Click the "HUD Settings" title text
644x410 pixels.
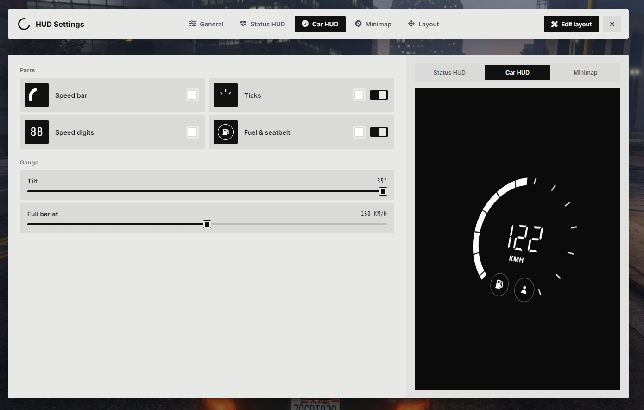[60, 24]
